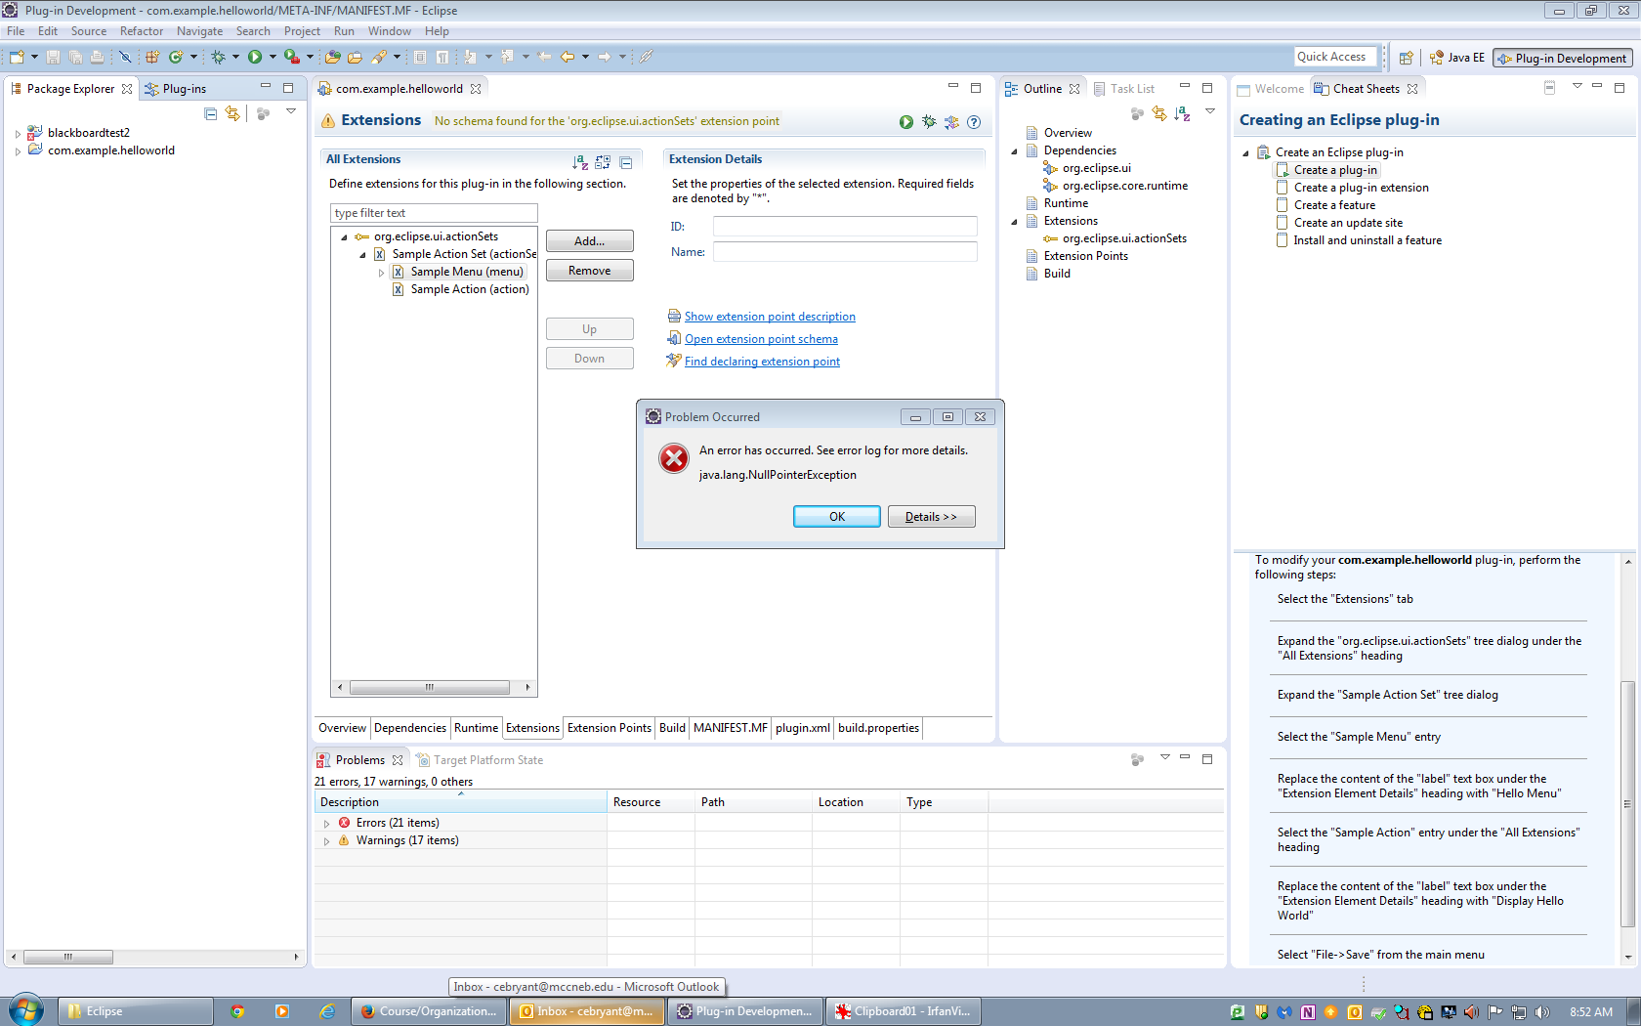Image resolution: width=1641 pixels, height=1026 pixels.
Task: Open the Problems view menu triangle
Action: [1164, 757]
